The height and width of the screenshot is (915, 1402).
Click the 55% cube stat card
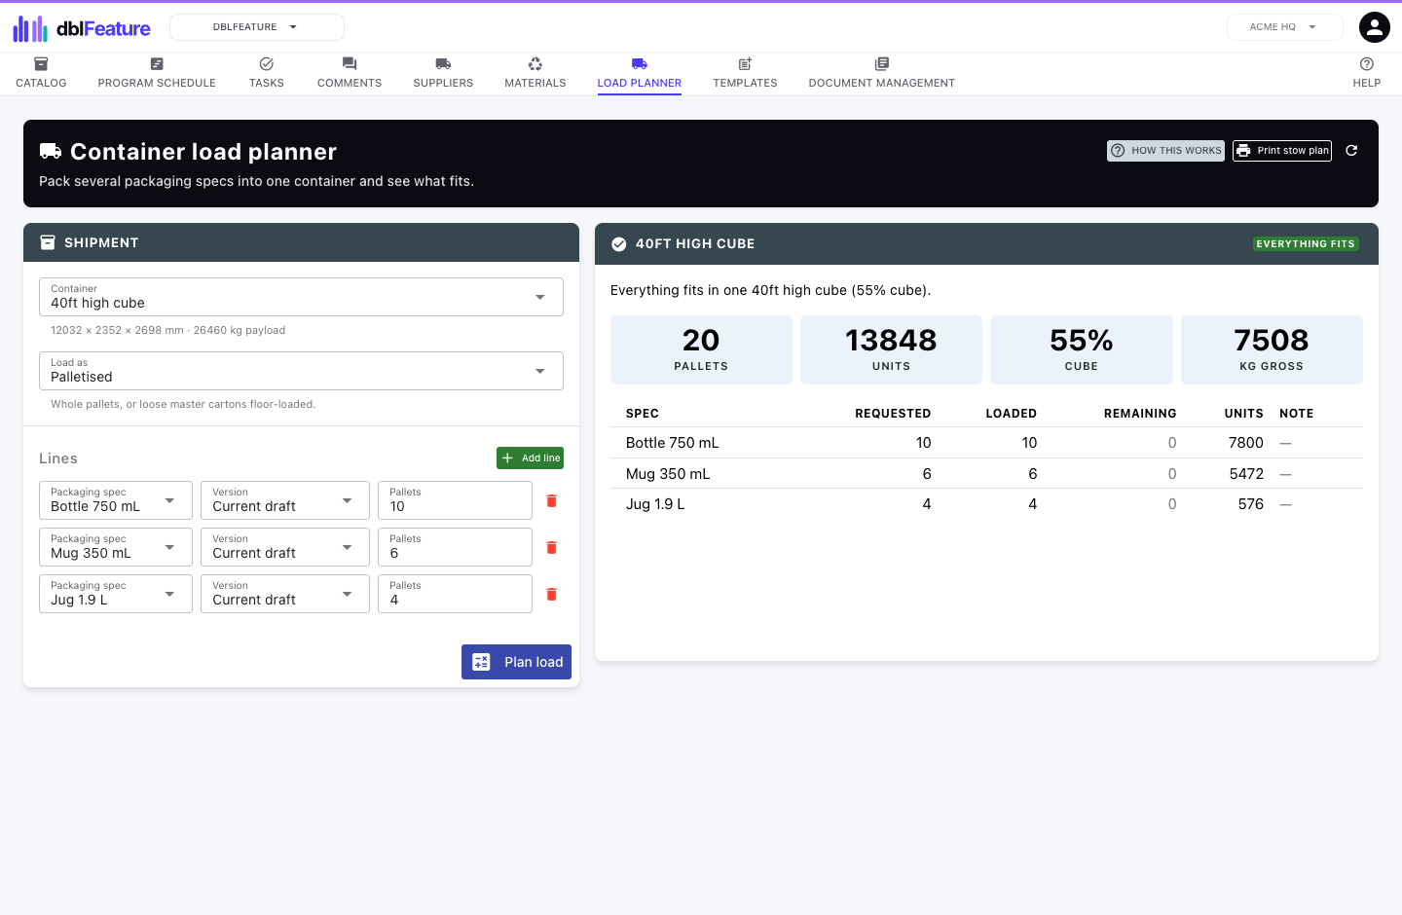pos(1082,350)
